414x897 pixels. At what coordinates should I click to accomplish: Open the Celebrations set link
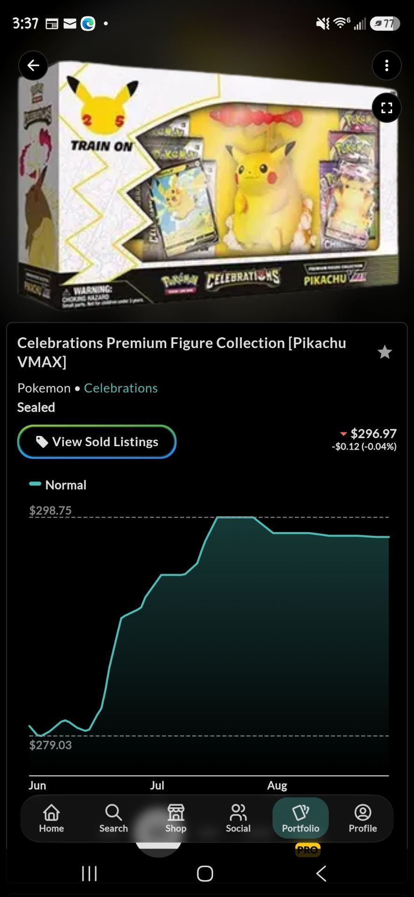(121, 388)
